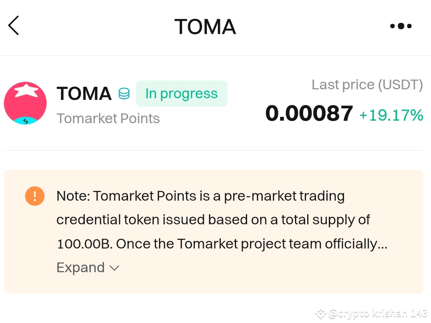Click the Binance logo in the watermark

coord(320,314)
